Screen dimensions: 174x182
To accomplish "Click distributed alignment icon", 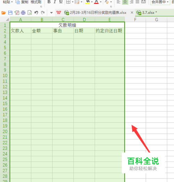I will coord(143,2).
